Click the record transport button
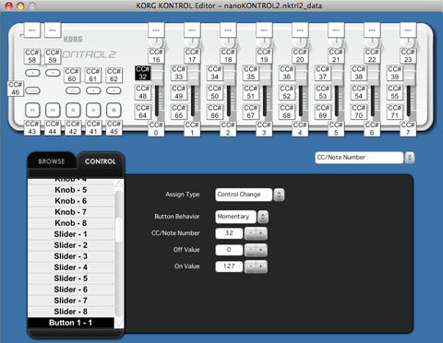 coord(114,110)
